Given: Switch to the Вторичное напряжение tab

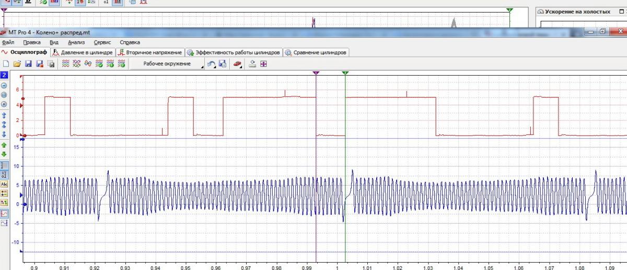Looking at the screenshot, I should pyautogui.click(x=150, y=53).
